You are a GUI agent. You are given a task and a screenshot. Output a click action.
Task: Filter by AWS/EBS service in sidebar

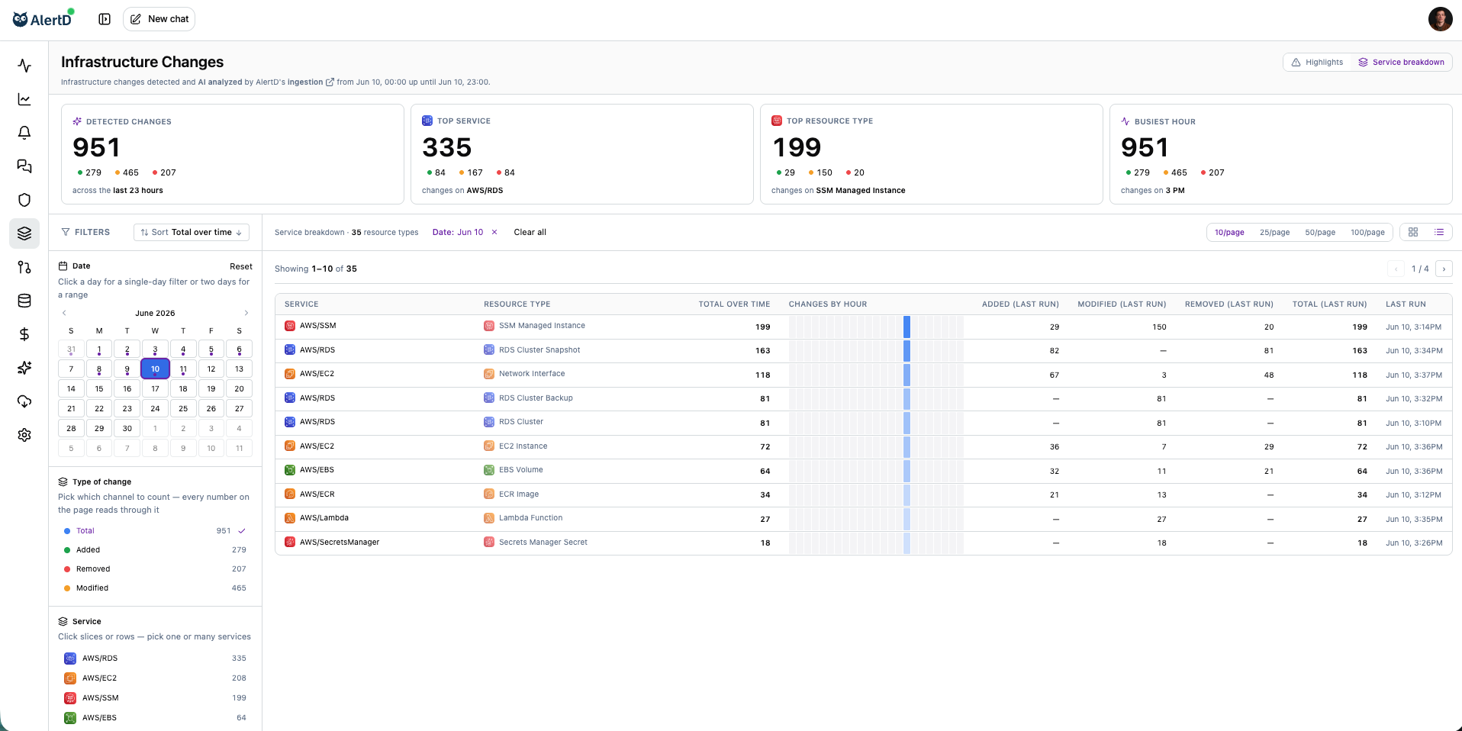[x=155, y=718]
